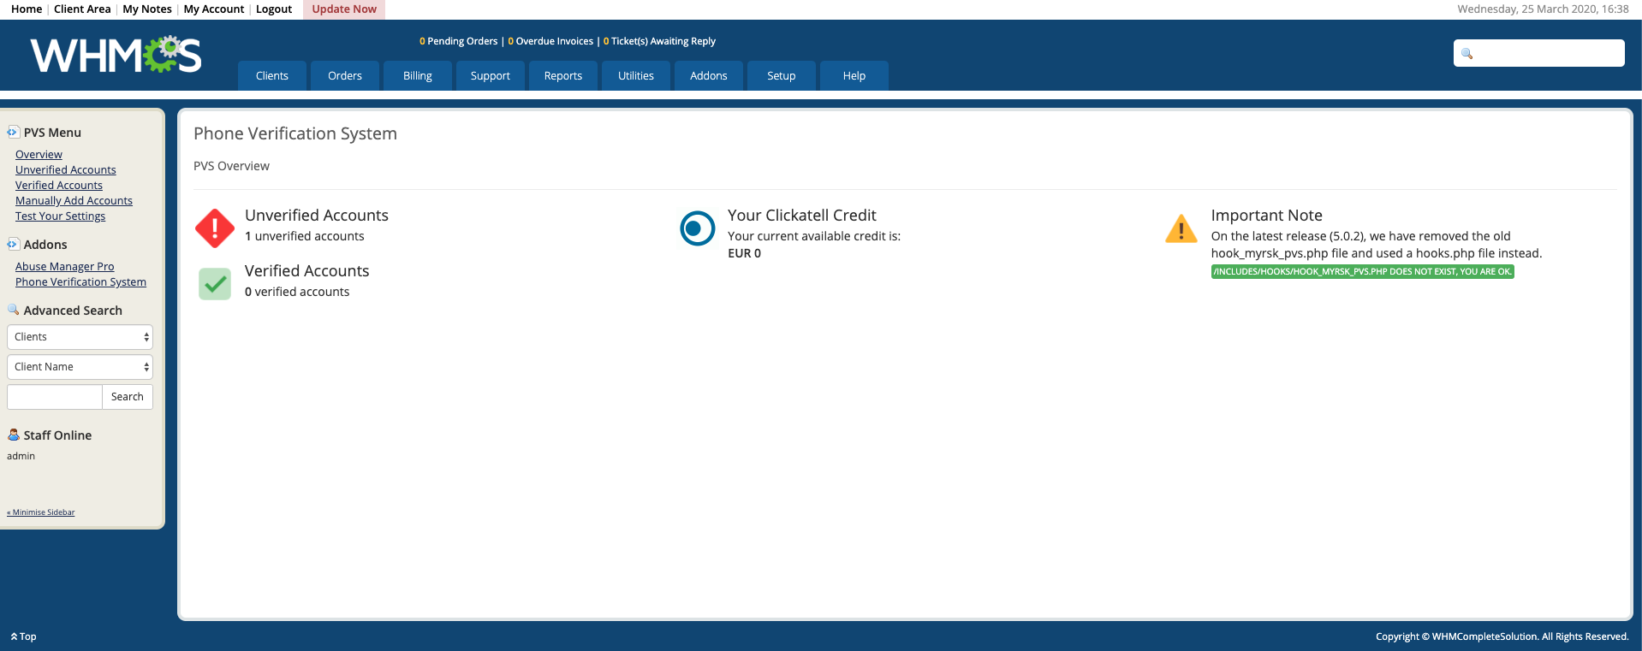Click the orange Important Note warning triangle
This screenshot has width=1642, height=651.
coord(1181,228)
